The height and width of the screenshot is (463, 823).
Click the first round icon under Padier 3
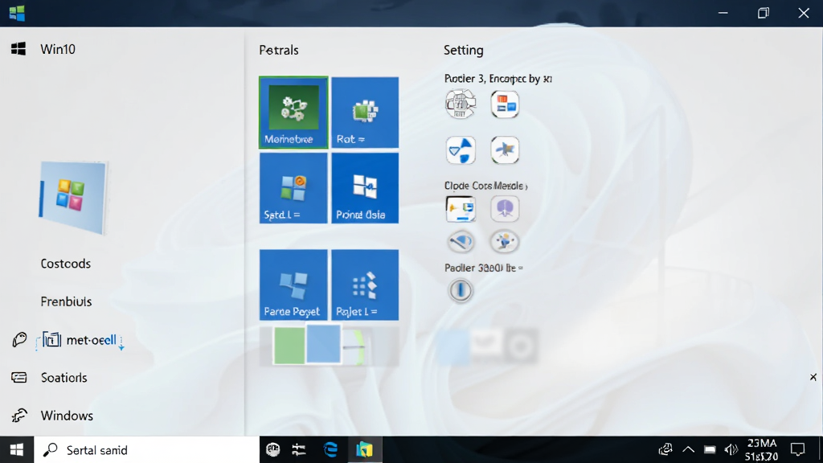[461, 104]
